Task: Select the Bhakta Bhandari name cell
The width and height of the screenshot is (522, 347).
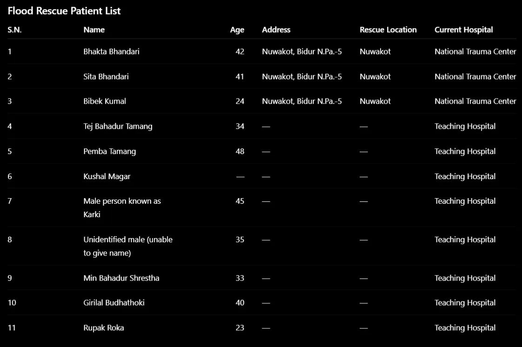Action: pyautogui.click(x=111, y=52)
